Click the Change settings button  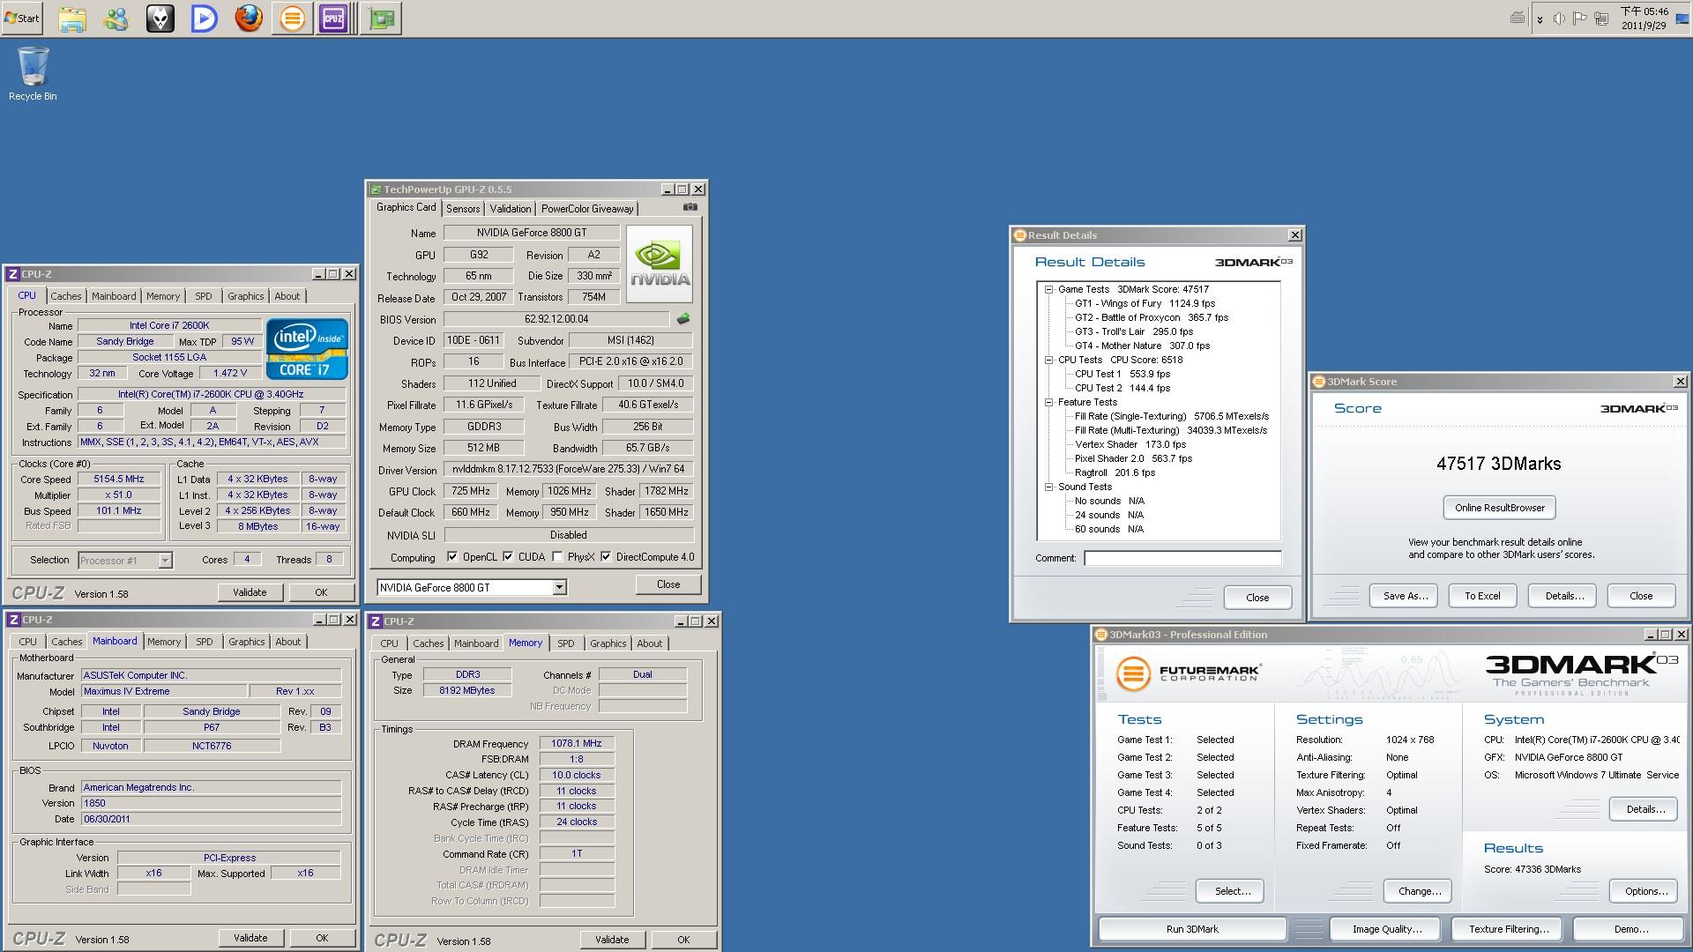tap(1419, 891)
